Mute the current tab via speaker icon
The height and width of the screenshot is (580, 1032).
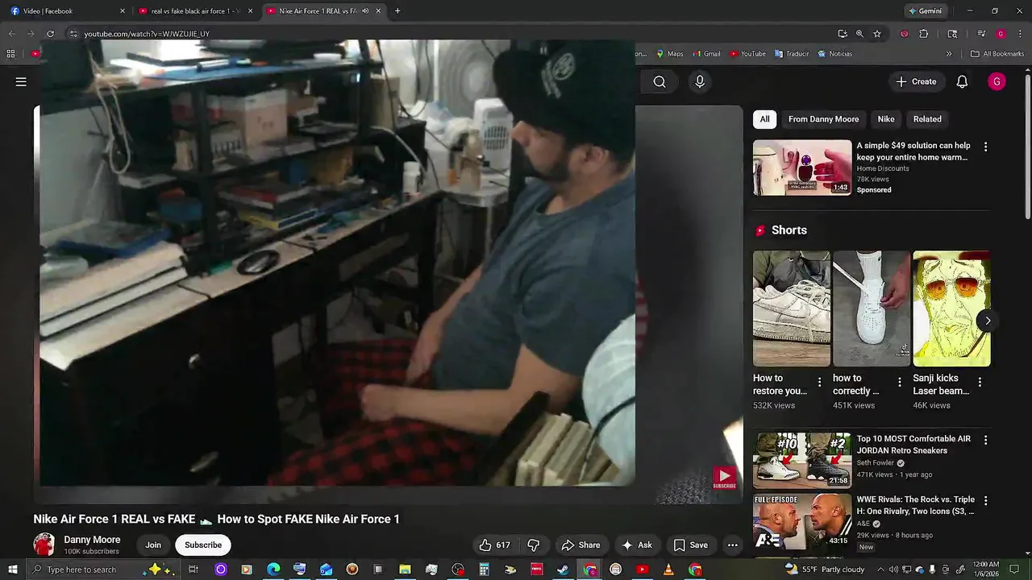pyautogui.click(x=365, y=11)
